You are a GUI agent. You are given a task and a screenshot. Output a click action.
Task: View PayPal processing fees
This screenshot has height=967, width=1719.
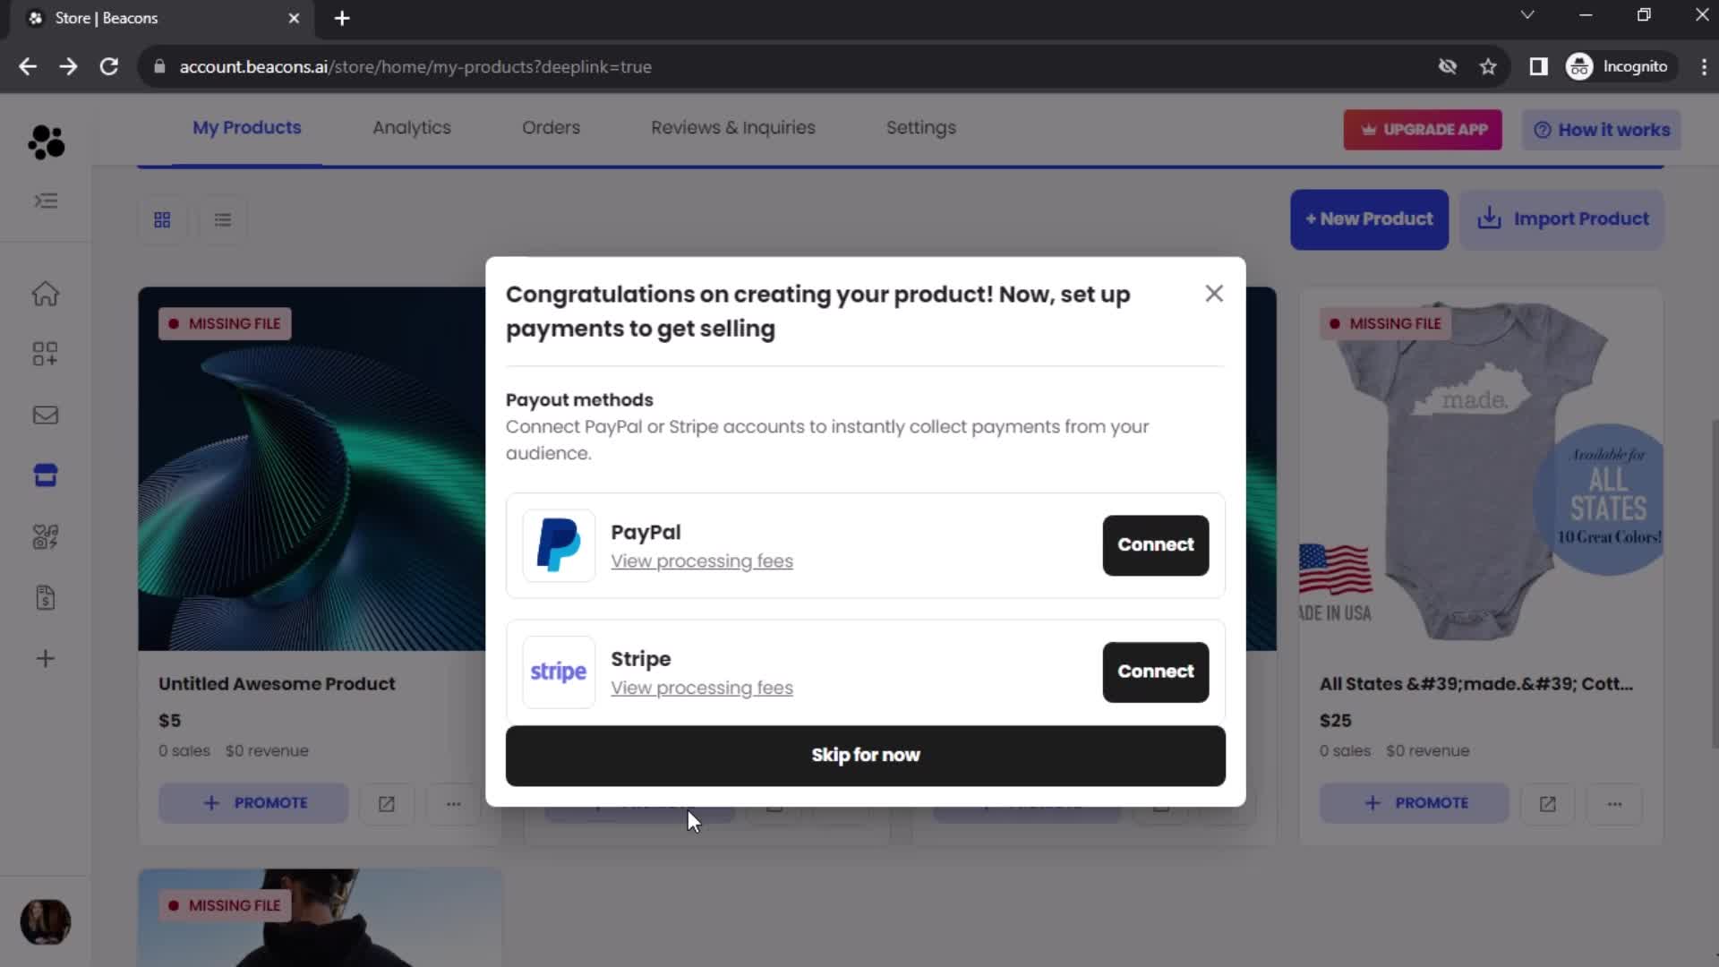tap(703, 561)
